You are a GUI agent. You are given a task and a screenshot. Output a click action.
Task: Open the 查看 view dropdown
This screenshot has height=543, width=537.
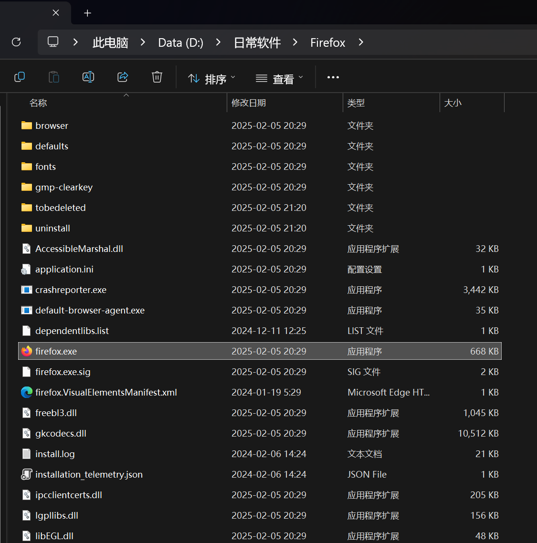tap(279, 79)
